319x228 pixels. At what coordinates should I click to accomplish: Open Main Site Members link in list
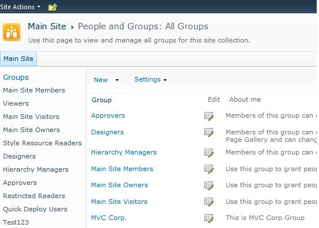click(122, 169)
